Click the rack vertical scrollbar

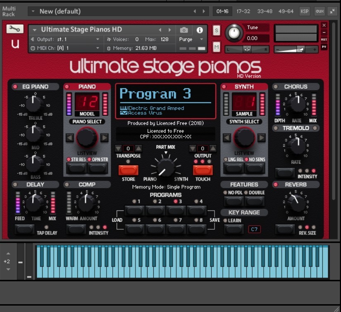click(x=334, y=111)
